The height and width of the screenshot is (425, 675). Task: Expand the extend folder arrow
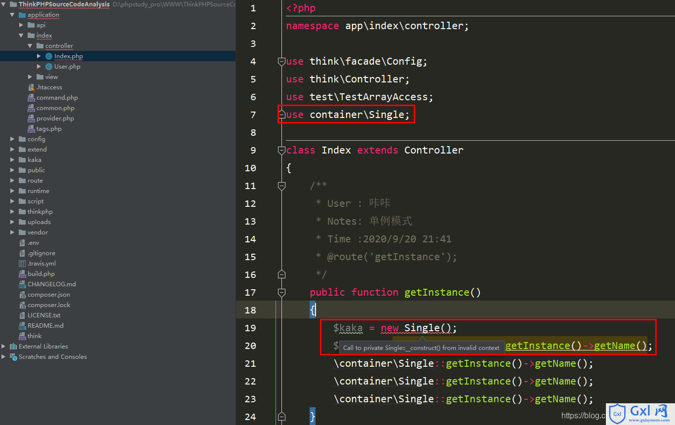point(12,150)
